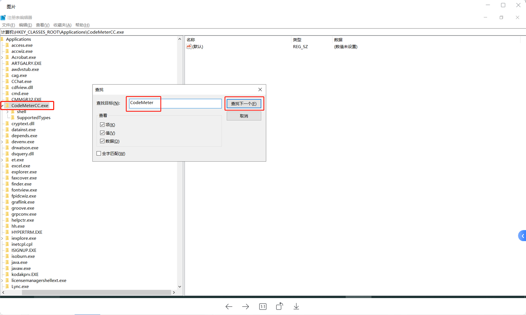526x315 pixels.
Task: Select the CMMGR32.EXE key
Action: pos(26,100)
